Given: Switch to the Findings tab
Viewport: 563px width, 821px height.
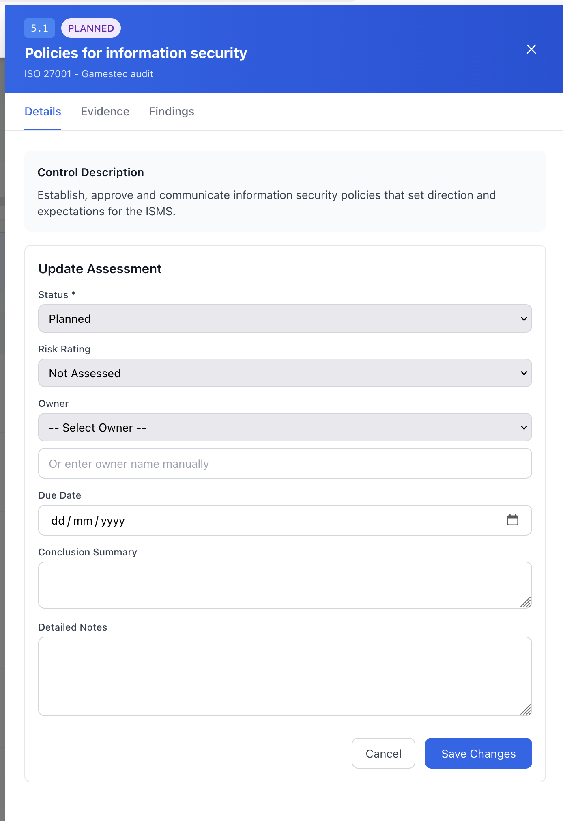Looking at the screenshot, I should click(x=172, y=111).
